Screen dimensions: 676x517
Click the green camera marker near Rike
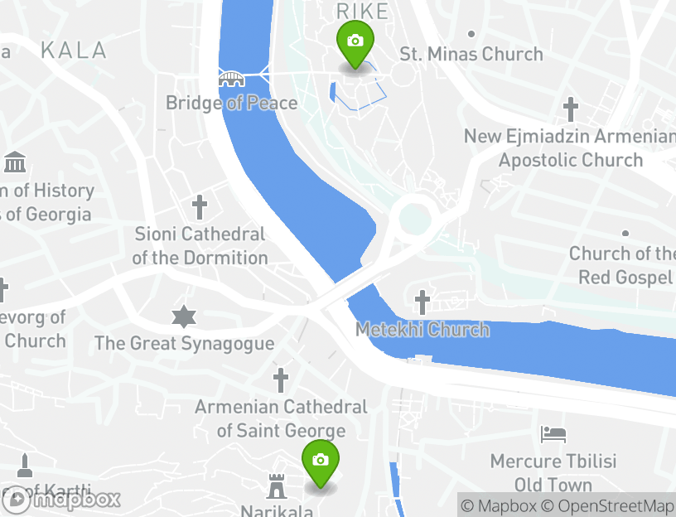coord(355,45)
